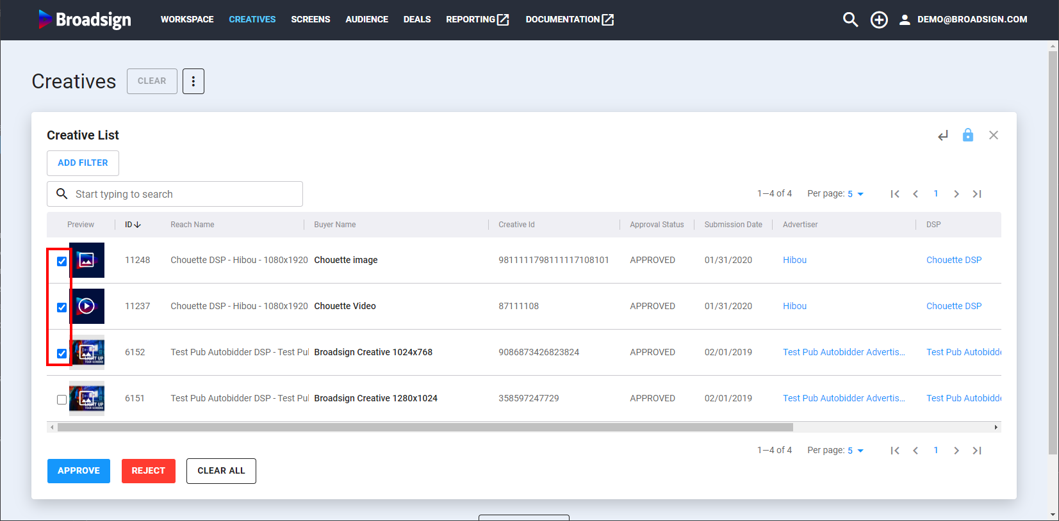
Task: Check the checkbox for creative 6151
Action: (x=62, y=399)
